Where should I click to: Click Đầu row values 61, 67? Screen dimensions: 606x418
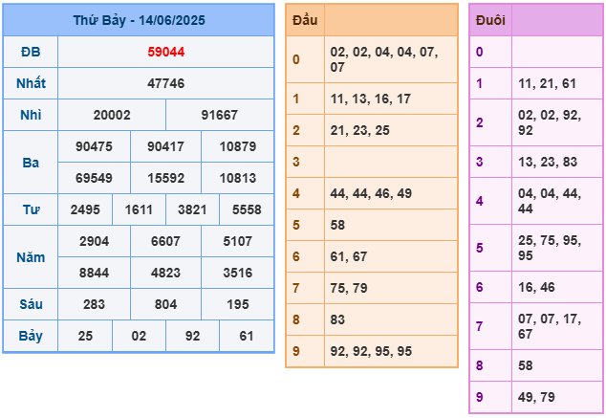tap(349, 256)
